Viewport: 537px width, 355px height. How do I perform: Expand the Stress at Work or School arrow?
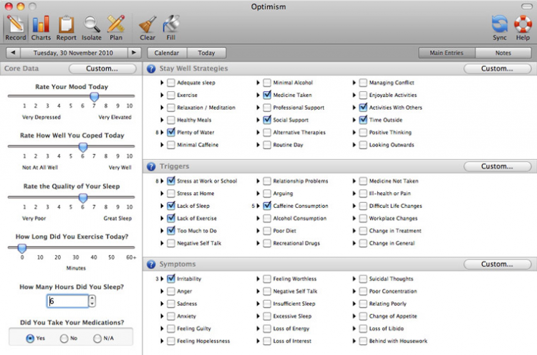coord(163,181)
